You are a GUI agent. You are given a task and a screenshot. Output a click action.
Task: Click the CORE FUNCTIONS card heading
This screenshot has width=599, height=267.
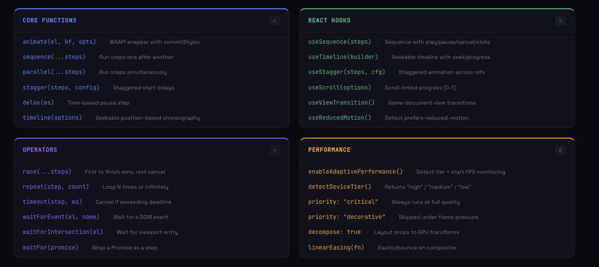49,20
